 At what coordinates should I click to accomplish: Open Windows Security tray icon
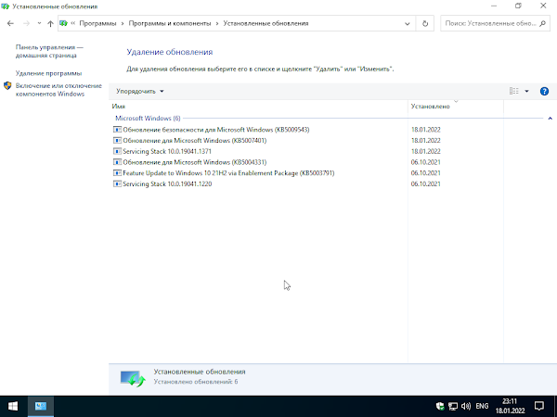coord(440,406)
